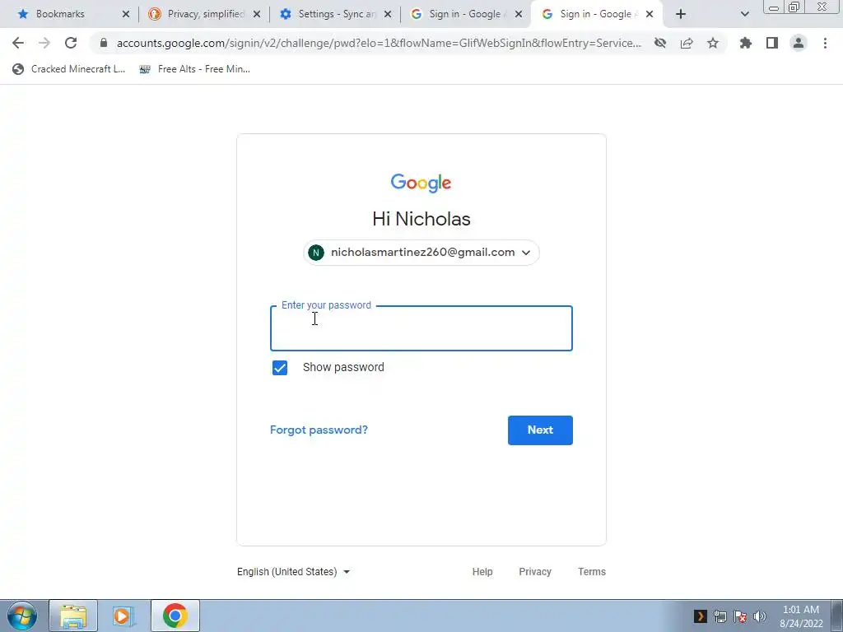
Task: Click the forward navigation arrow
Action: (44, 43)
